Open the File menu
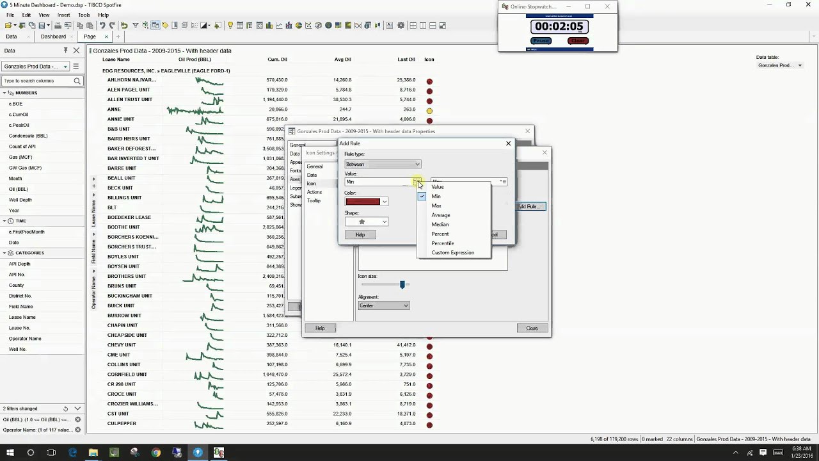 [10, 15]
